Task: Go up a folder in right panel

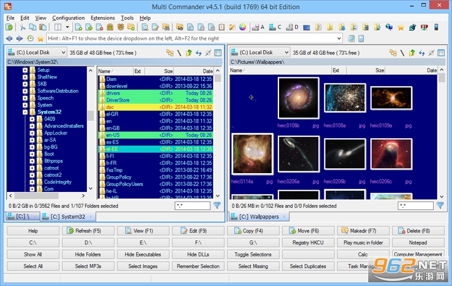Action: [x=412, y=53]
